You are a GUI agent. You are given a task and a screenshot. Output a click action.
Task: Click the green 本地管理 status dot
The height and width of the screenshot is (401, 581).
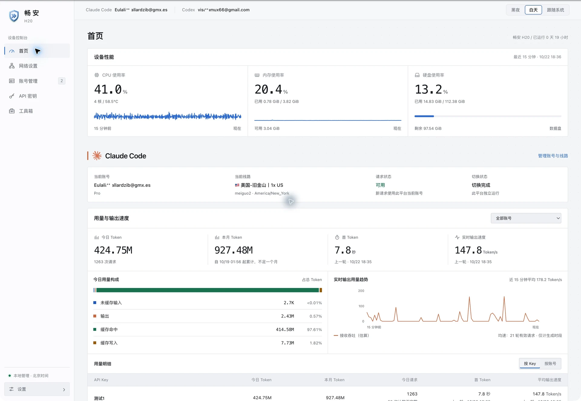click(x=10, y=376)
